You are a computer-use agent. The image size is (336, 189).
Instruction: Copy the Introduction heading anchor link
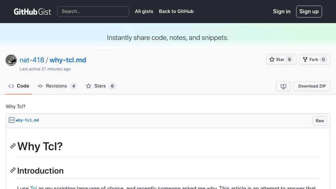[x=13, y=170]
